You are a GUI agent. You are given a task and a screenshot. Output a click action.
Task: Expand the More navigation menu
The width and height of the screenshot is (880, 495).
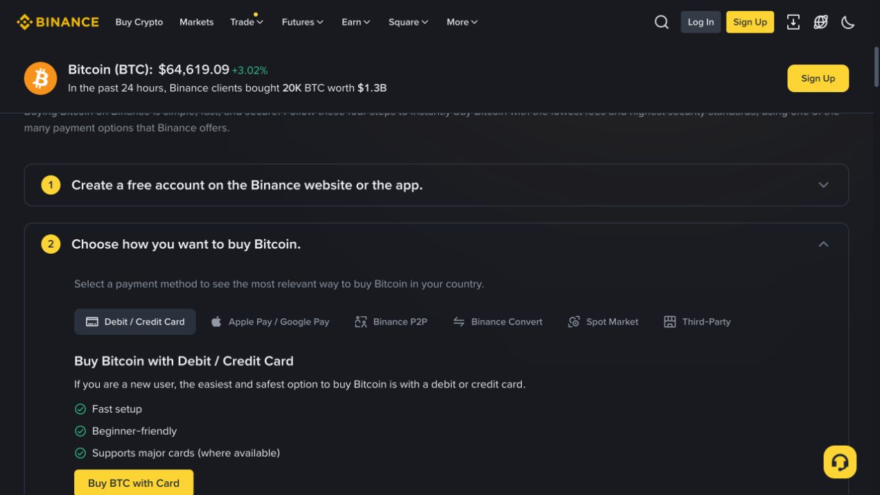pos(462,22)
